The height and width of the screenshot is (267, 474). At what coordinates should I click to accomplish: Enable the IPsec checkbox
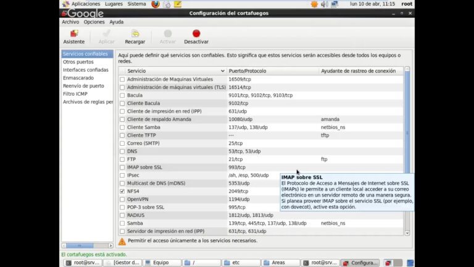(122, 176)
